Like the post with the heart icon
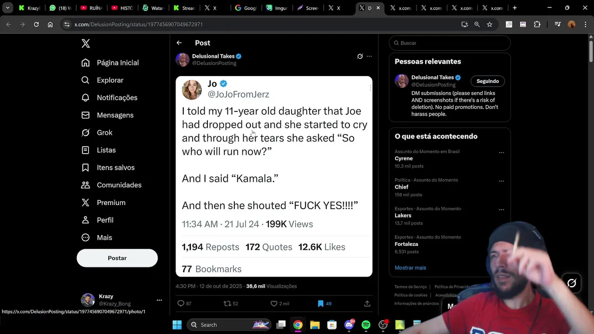 click(x=274, y=303)
